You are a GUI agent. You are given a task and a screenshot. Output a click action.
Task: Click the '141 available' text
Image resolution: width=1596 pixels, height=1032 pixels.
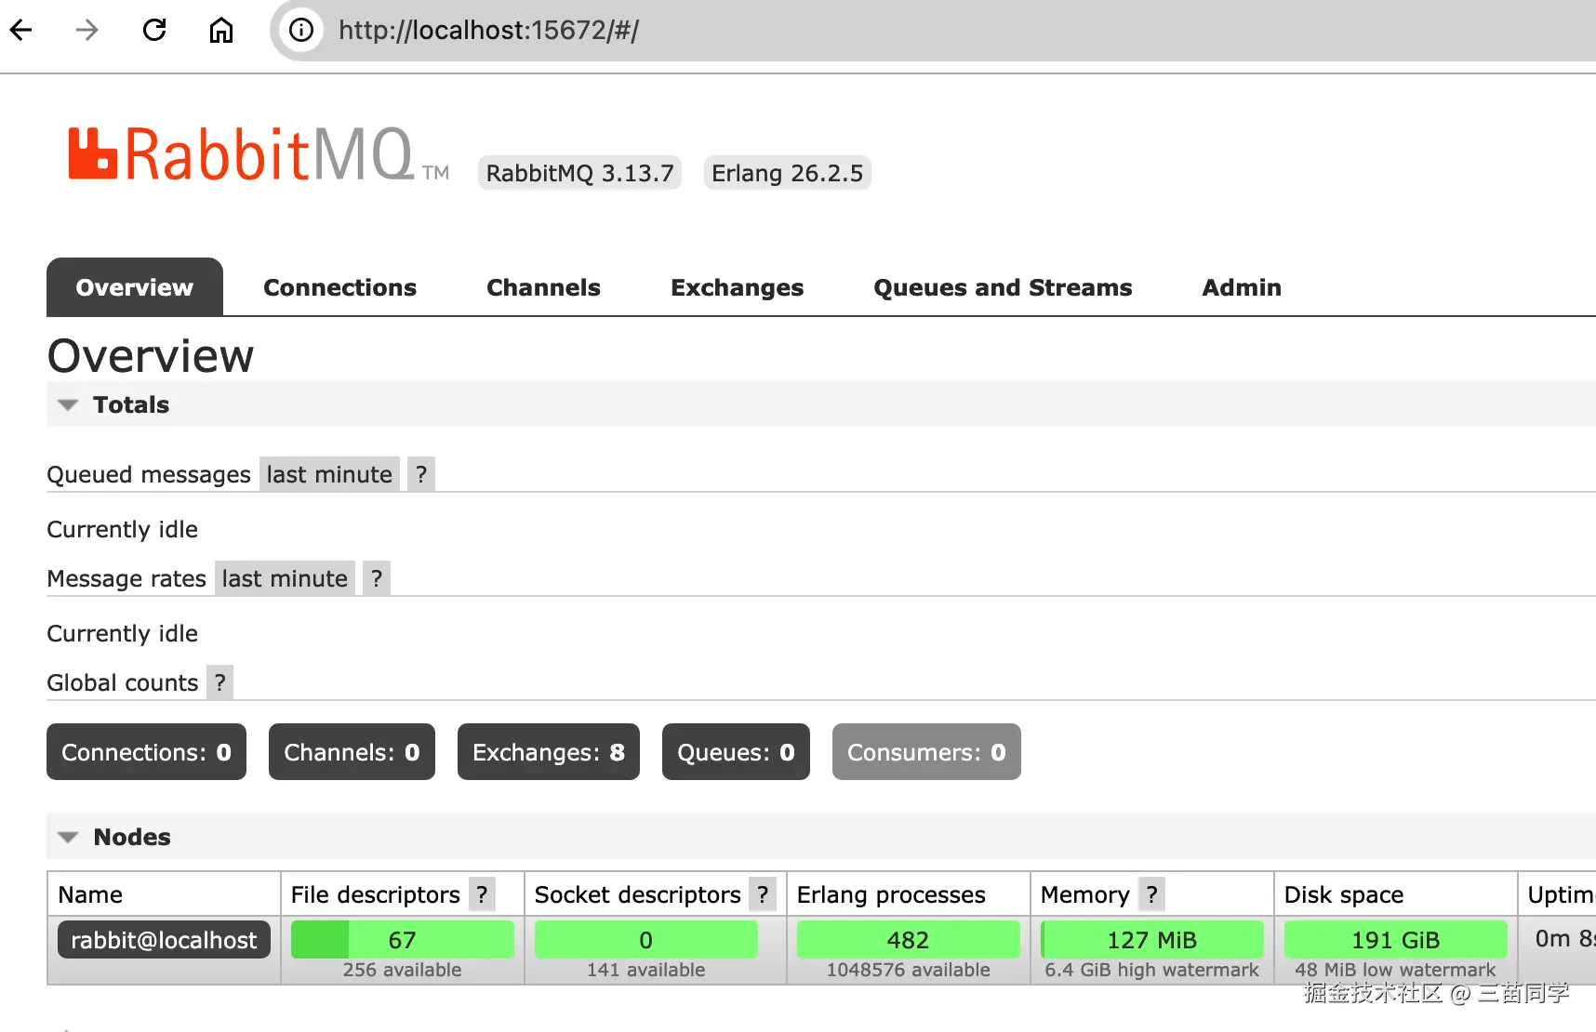pyautogui.click(x=646, y=970)
